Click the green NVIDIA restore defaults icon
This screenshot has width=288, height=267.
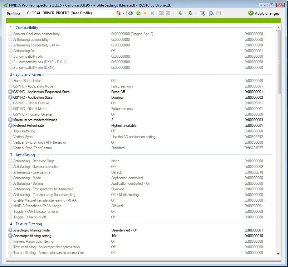138,13
